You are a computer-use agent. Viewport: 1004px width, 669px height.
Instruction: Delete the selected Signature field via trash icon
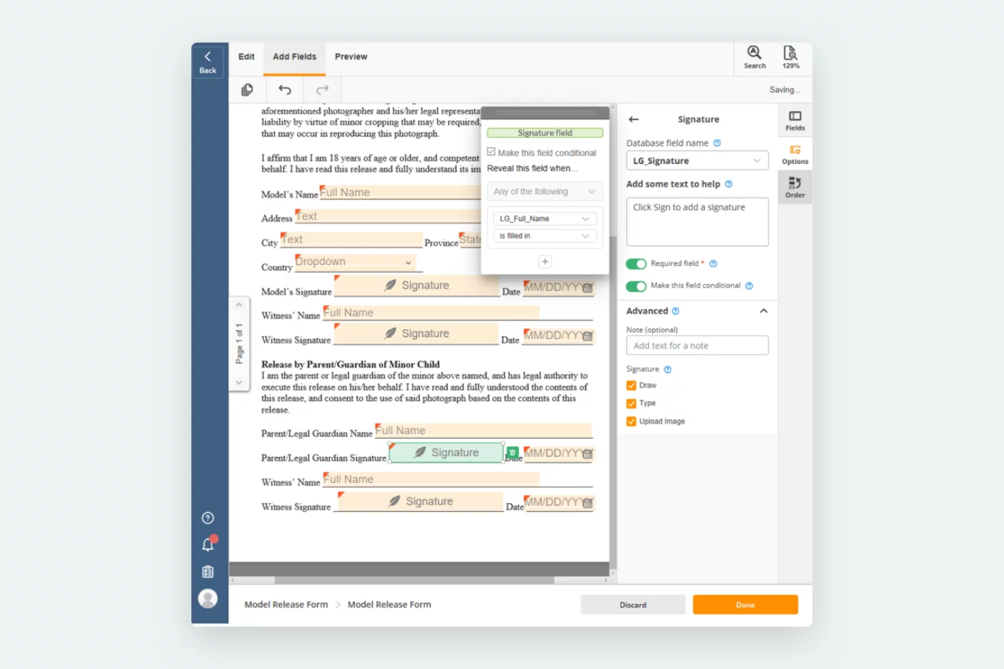(512, 452)
